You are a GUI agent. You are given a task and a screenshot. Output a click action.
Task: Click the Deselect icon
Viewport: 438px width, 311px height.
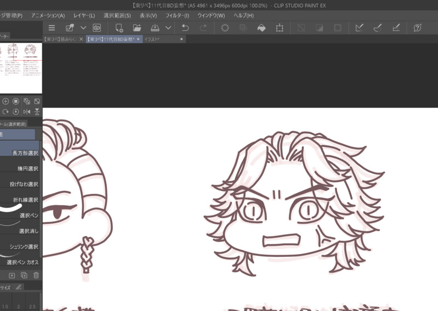(x=301, y=27)
